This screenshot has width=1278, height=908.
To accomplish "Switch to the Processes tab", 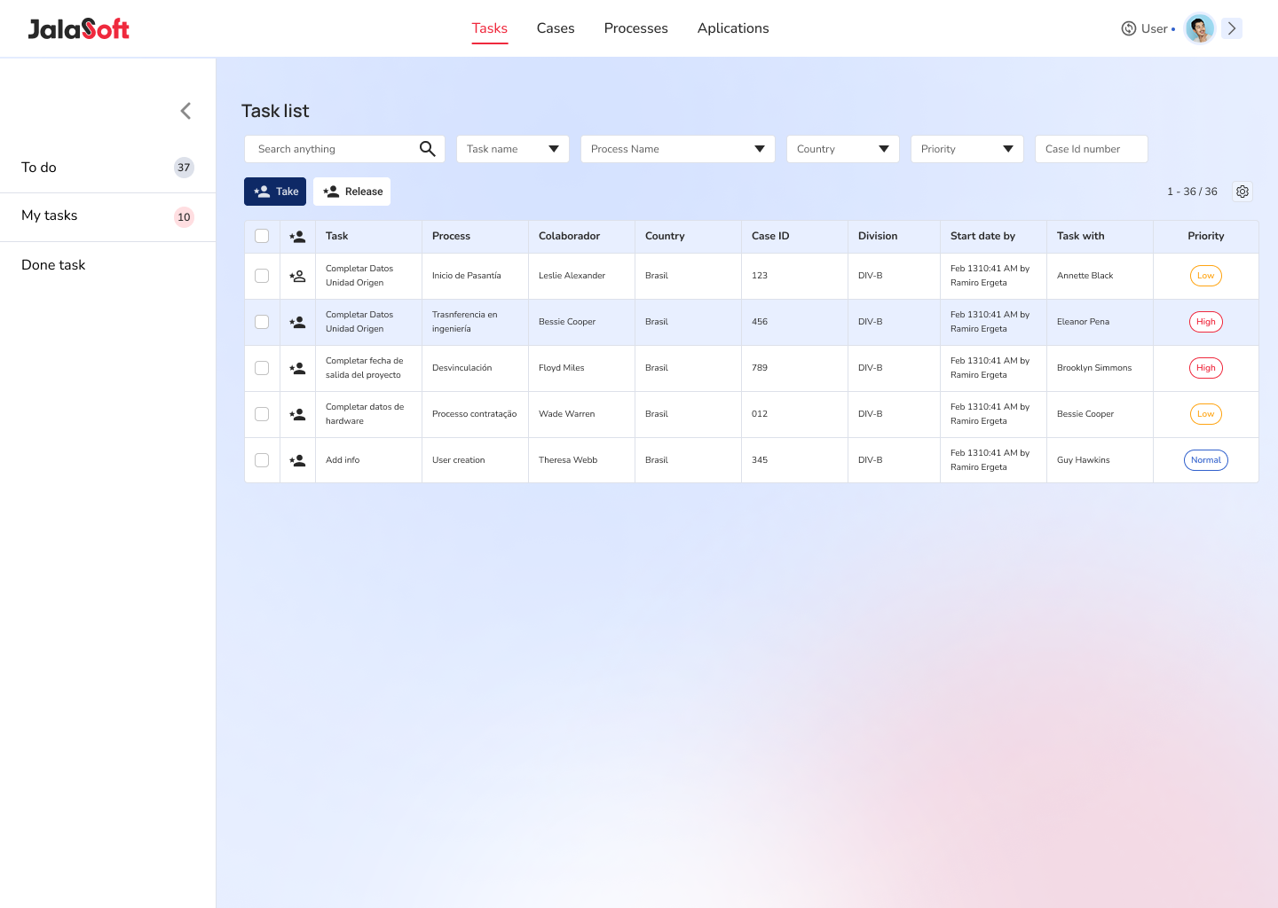I will click(636, 28).
